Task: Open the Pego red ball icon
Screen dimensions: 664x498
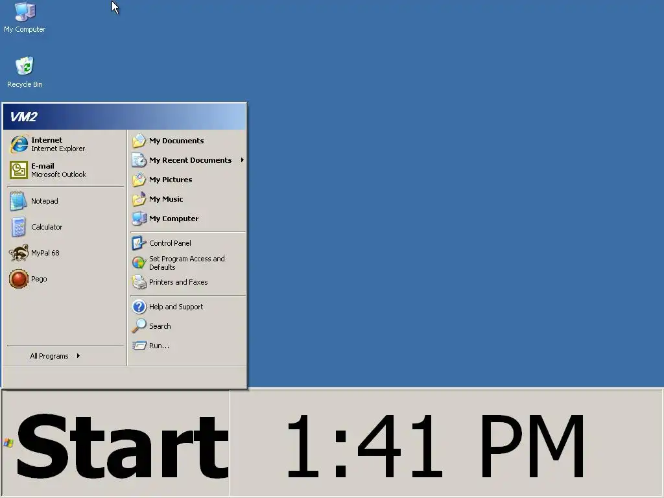Action: (x=19, y=279)
